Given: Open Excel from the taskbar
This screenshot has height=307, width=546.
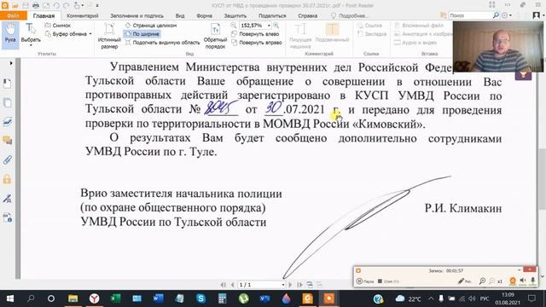Looking at the screenshot, I should tap(115, 298).
